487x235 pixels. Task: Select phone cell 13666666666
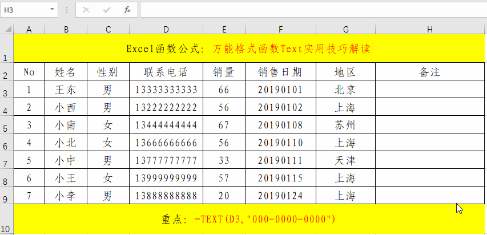coord(166,142)
